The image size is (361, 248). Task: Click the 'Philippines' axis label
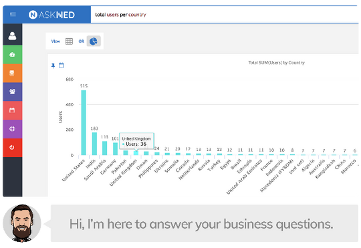click(148, 169)
